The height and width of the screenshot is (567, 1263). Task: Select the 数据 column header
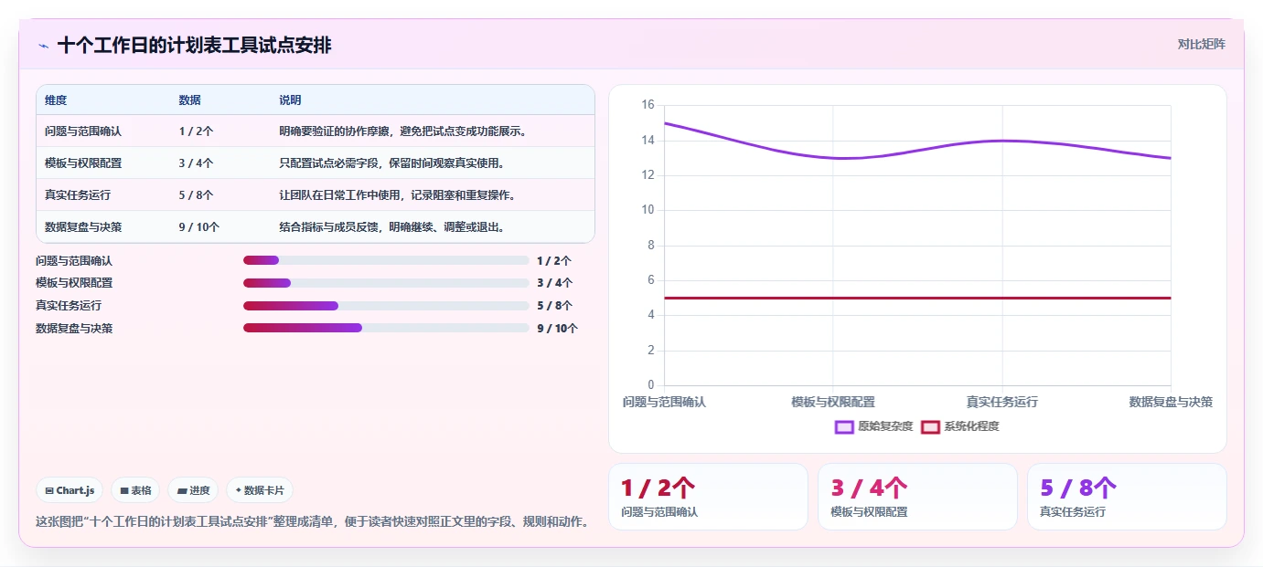point(189,100)
